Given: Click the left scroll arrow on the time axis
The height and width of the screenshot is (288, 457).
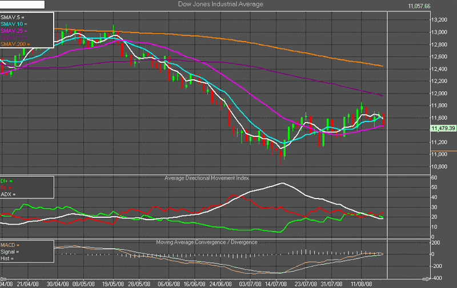Looking at the screenshot, I should pos(2,279).
